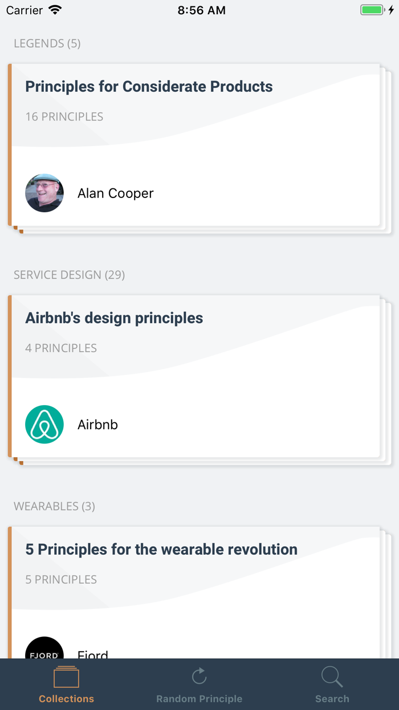Tap the battery indicator icon

pos(370,9)
